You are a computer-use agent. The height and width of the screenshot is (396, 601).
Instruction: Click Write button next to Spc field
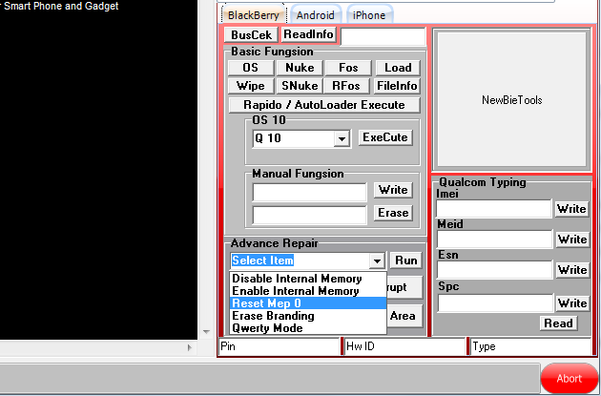coord(572,303)
